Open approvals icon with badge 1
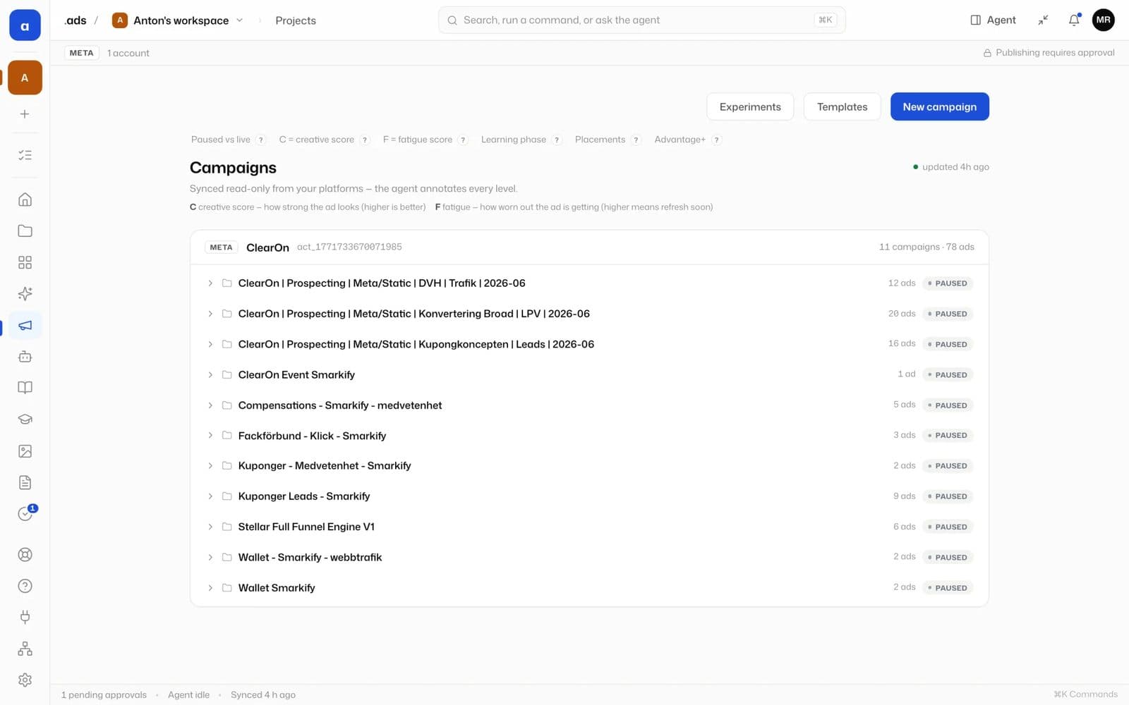1129x705 pixels. 25,514
